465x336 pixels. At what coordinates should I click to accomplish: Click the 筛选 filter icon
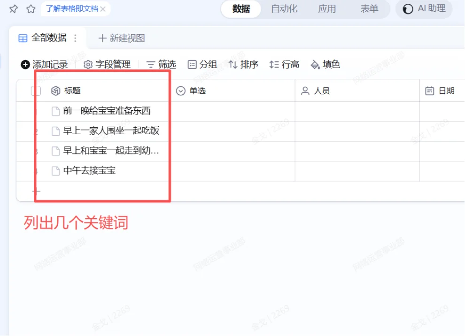click(161, 64)
